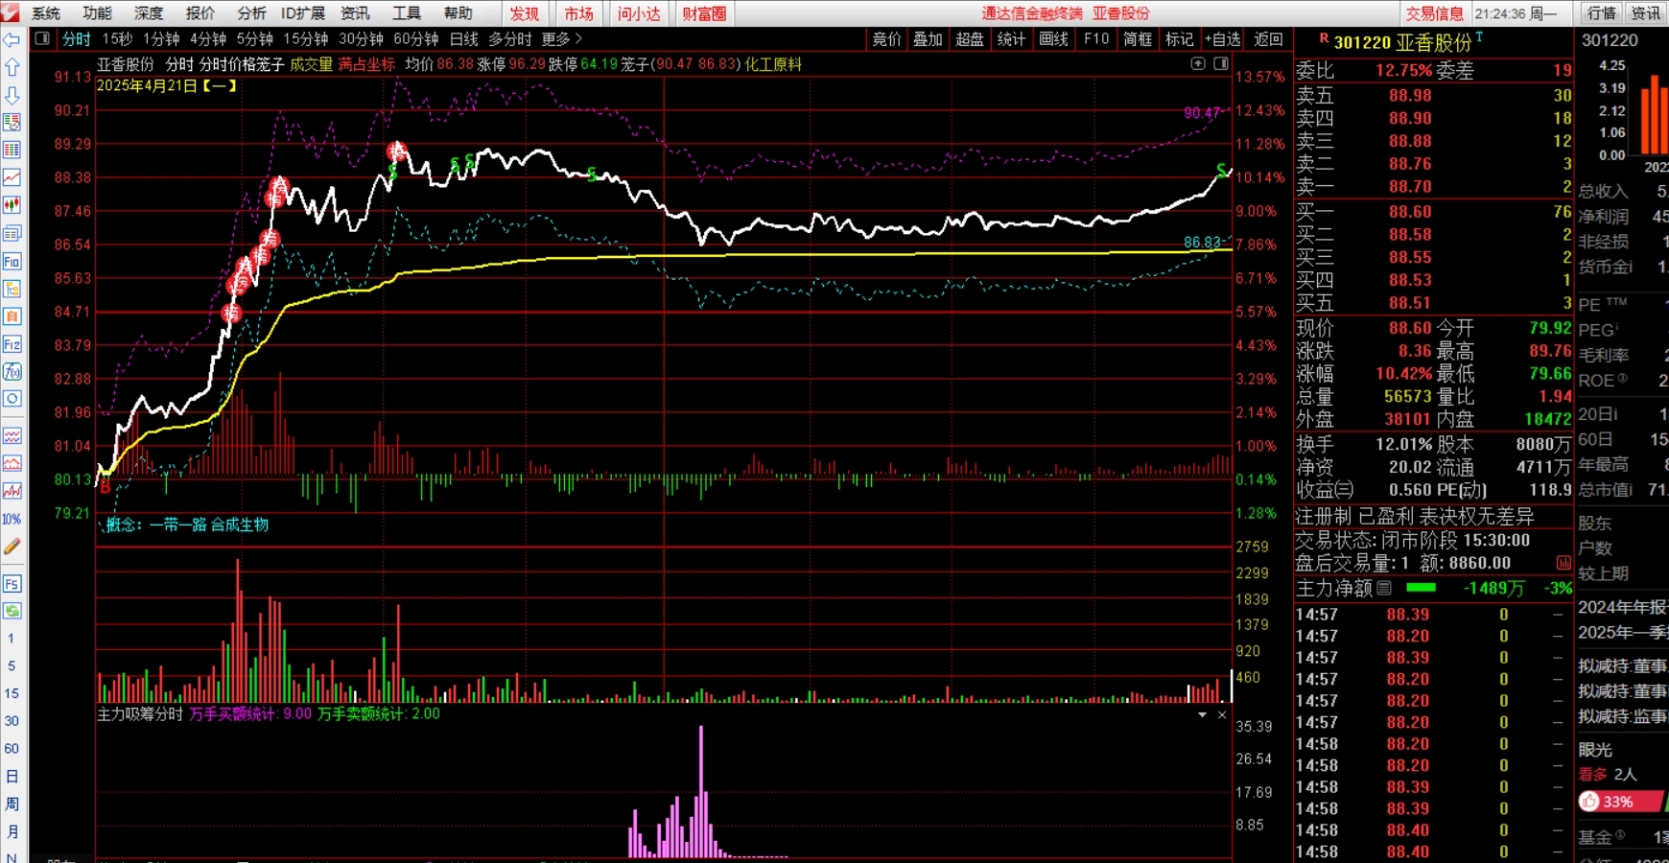Click the +自选 button
Image resolution: width=1669 pixels, height=863 pixels.
[x=1223, y=39]
